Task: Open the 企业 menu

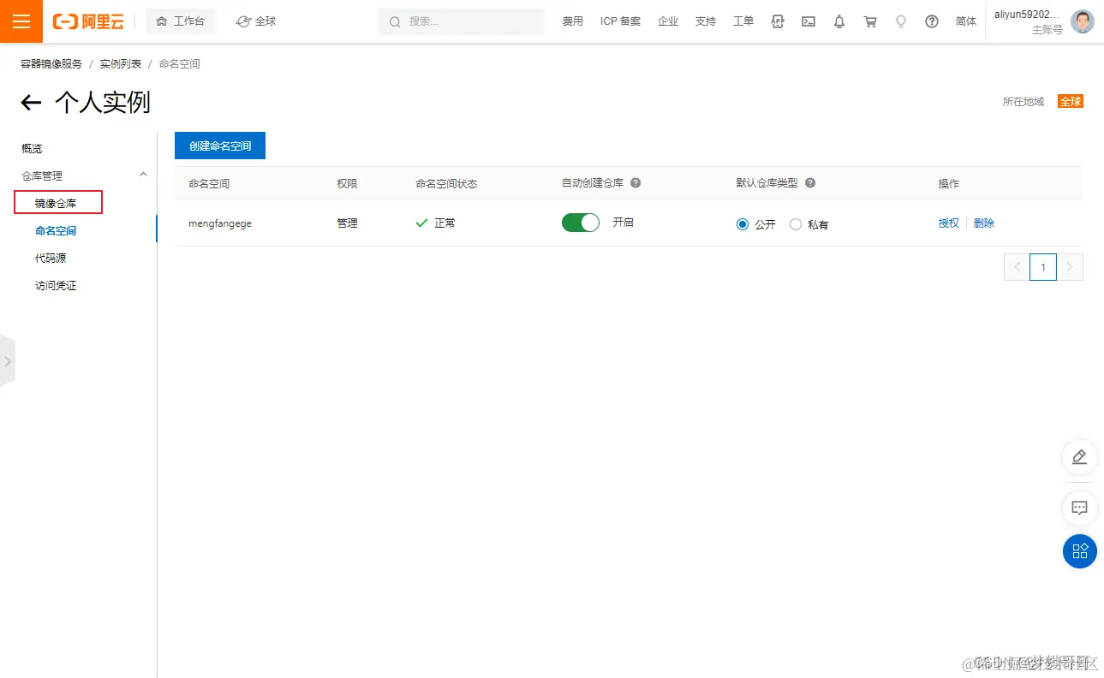Action: 668,21
